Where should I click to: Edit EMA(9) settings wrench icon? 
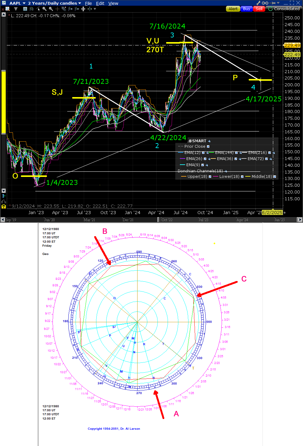[x=207, y=165]
